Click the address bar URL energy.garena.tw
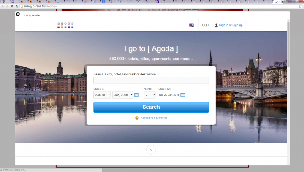This screenshot has height=172, width=304. (40, 6)
